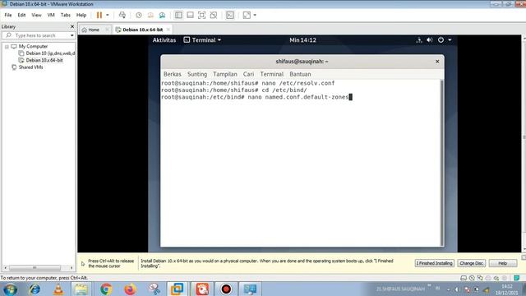The image size is (526, 296).
Task: Open the power options arrow beside pause
Action: [x=108, y=15]
